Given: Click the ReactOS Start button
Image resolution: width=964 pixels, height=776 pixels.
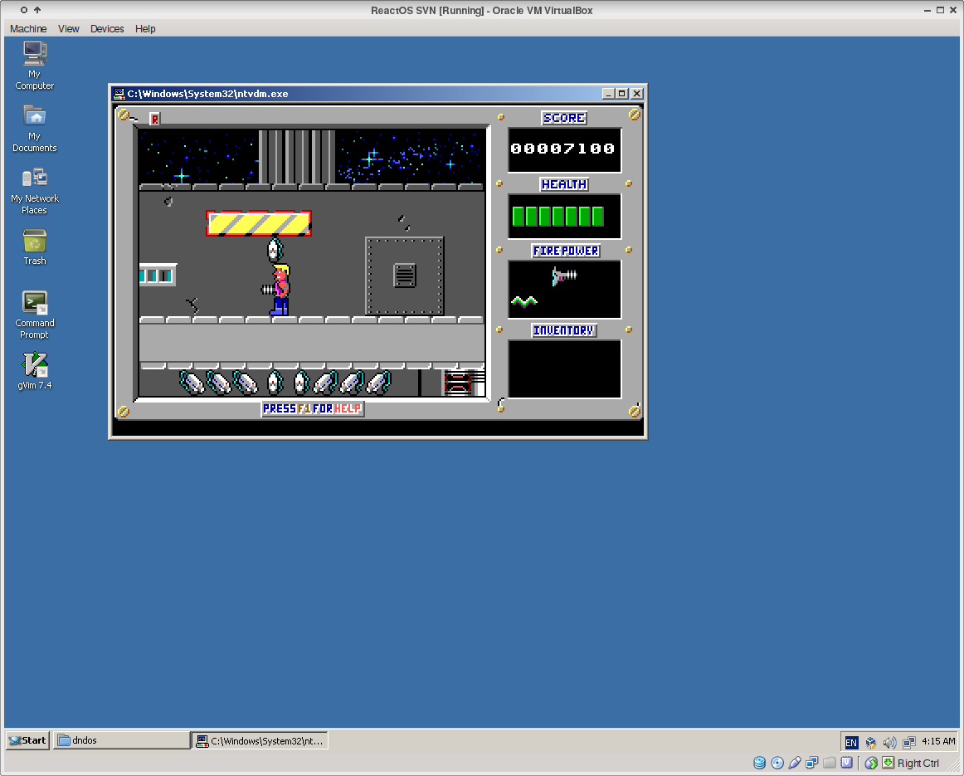Looking at the screenshot, I should coord(27,740).
